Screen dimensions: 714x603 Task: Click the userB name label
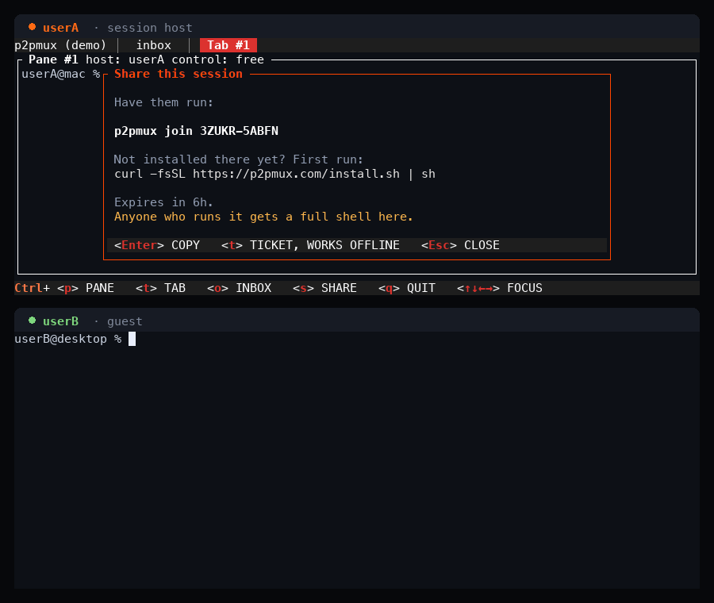click(x=60, y=321)
